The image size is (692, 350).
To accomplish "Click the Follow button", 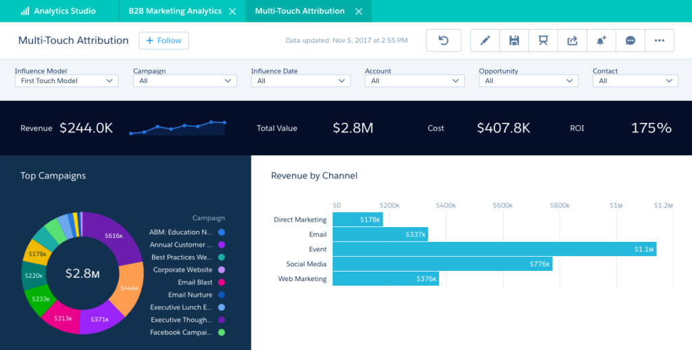I will point(164,41).
